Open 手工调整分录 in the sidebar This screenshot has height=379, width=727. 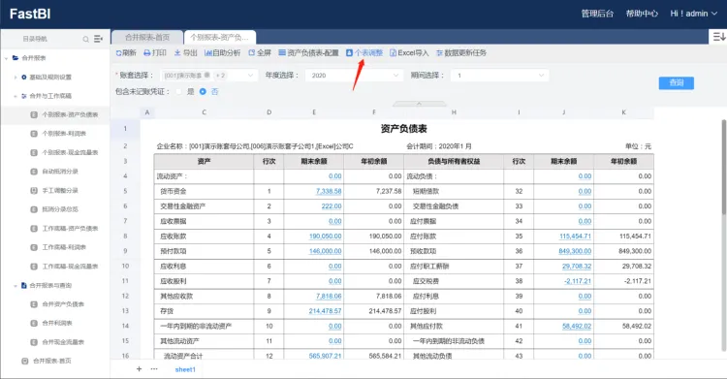pyautogui.click(x=60, y=191)
